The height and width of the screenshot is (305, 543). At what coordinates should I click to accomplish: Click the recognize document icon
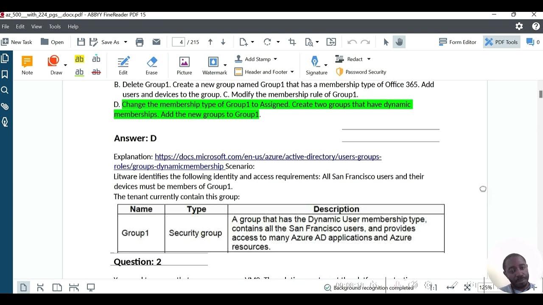pos(308,42)
